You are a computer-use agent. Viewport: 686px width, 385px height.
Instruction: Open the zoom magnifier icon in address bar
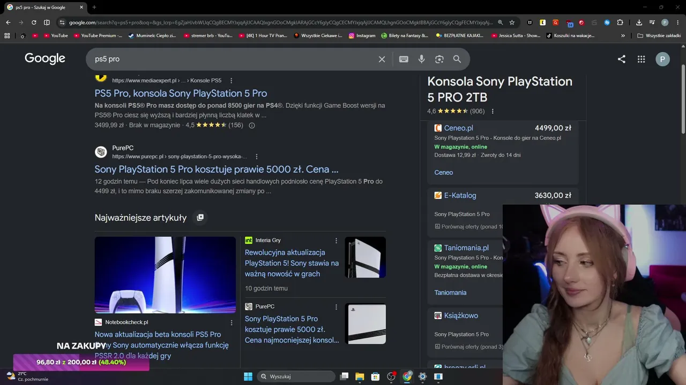pos(500,22)
